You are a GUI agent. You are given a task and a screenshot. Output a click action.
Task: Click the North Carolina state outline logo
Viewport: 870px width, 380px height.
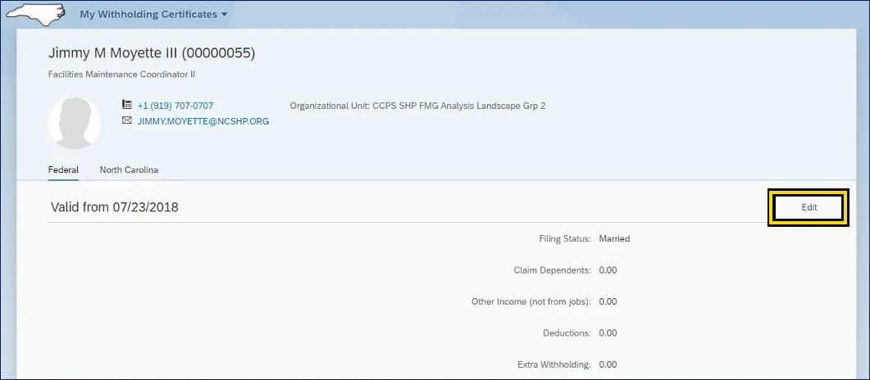[39, 14]
